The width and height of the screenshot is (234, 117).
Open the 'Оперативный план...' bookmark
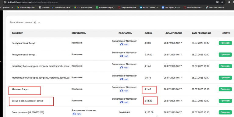point(128,7)
